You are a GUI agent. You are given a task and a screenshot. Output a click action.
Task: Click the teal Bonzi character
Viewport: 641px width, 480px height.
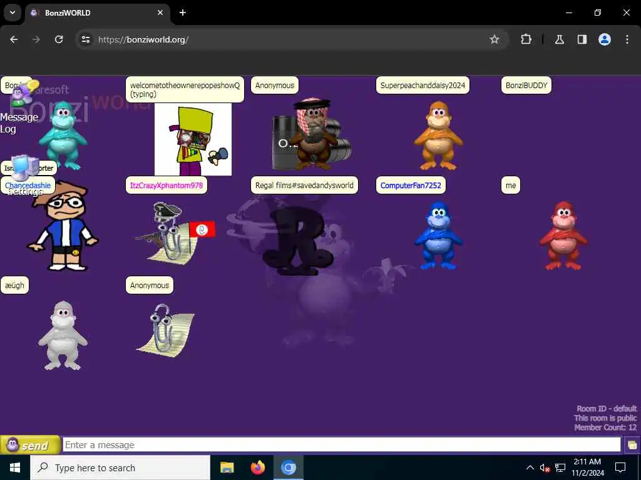point(63,136)
